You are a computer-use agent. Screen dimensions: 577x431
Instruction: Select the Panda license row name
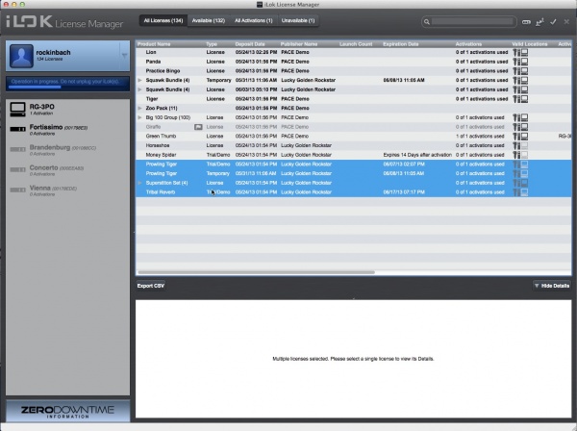[x=153, y=62]
